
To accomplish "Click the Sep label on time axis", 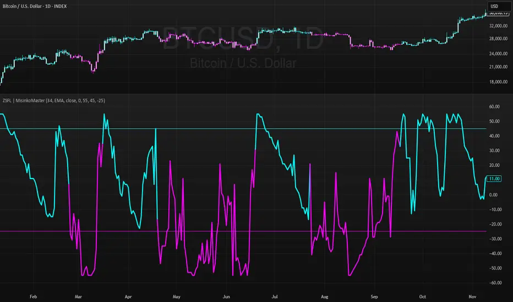I will tap(374, 297).
